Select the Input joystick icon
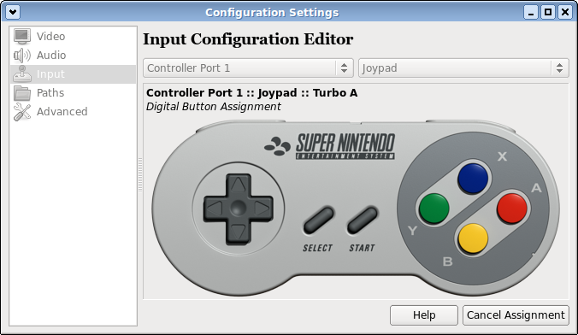This screenshot has height=335, width=578. tap(22, 74)
